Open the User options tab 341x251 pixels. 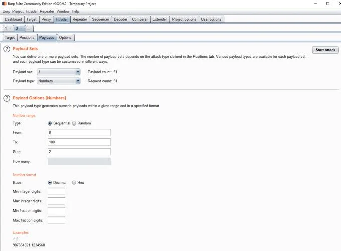(x=211, y=19)
